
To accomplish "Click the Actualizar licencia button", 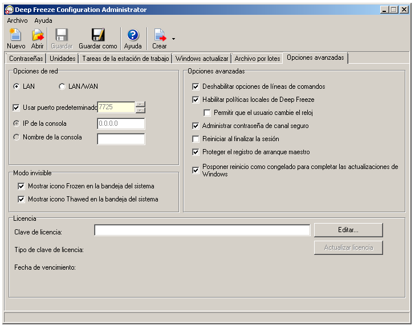I will [x=348, y=247].
